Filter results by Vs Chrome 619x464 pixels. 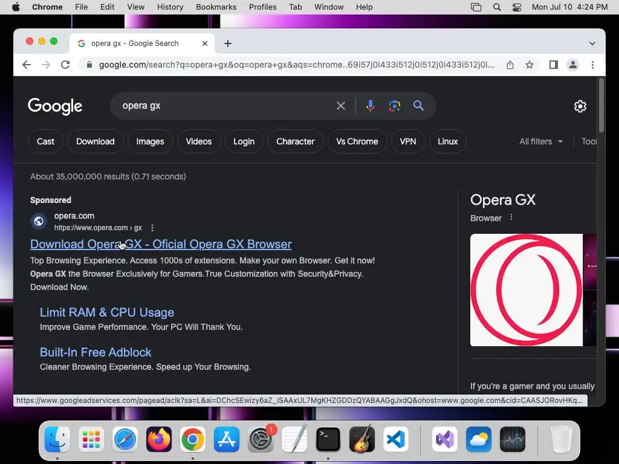point(357,141)
